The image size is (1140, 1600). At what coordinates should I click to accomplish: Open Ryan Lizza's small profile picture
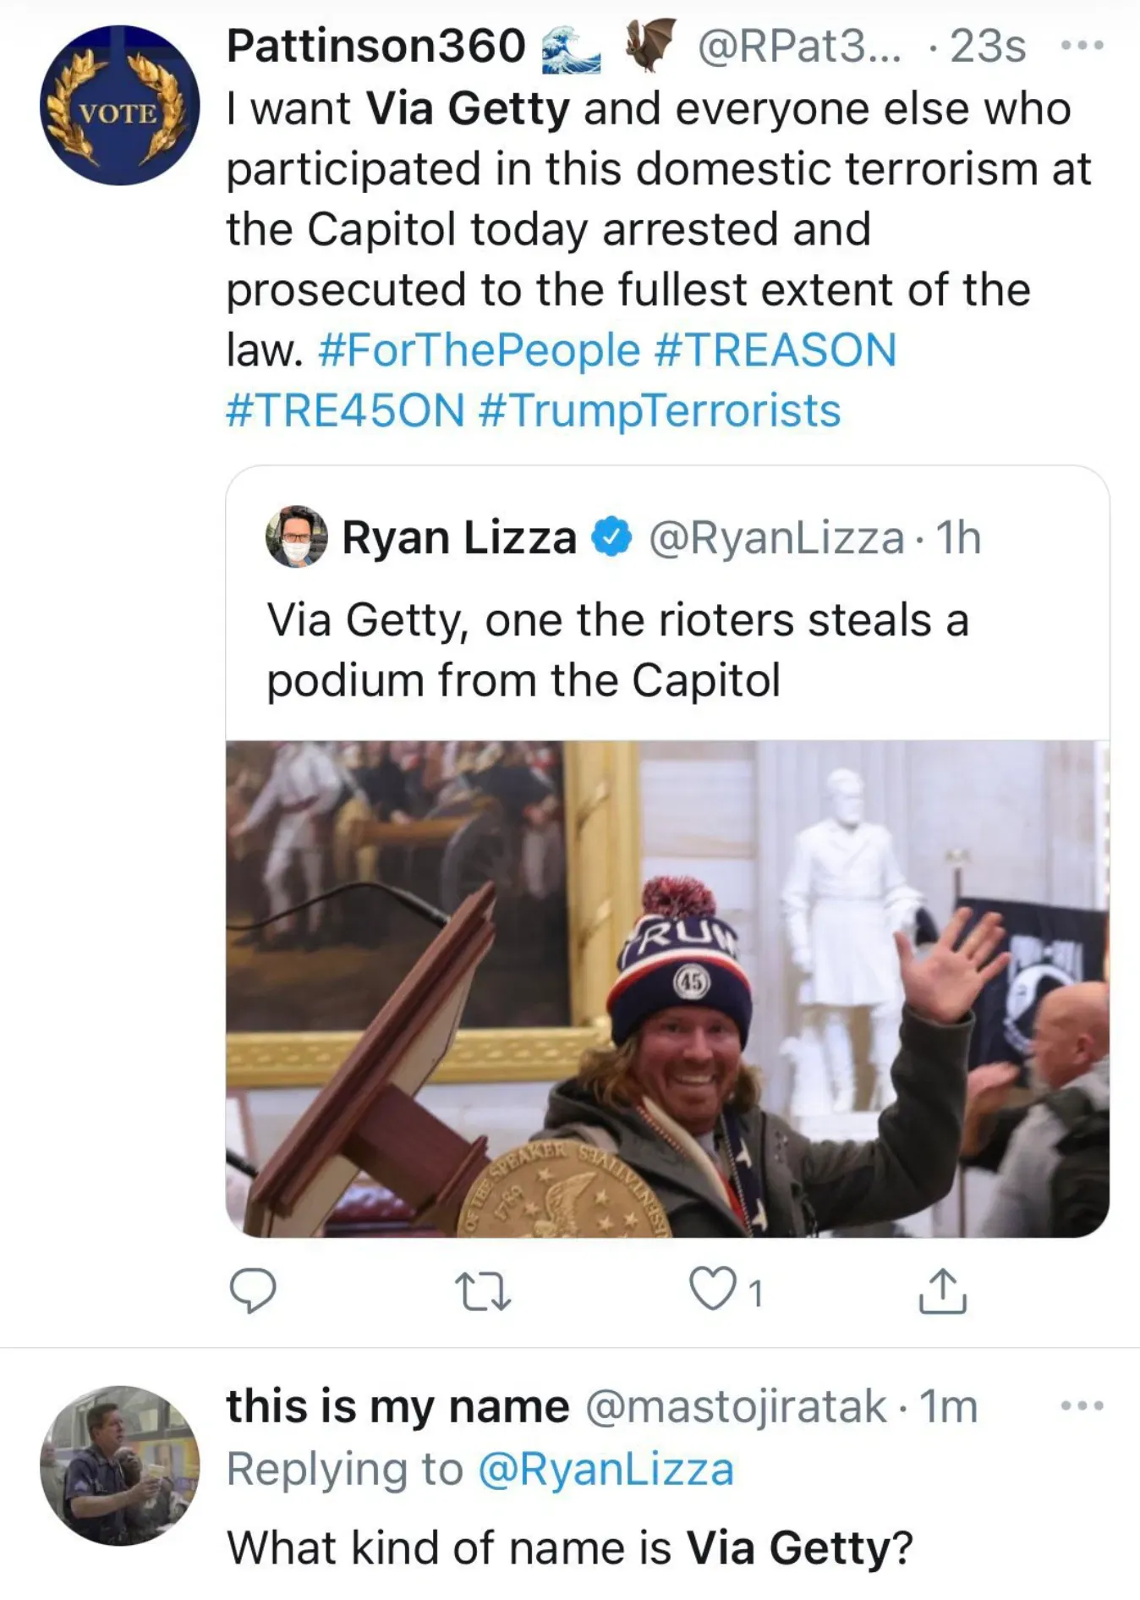click(x=296, y=537)
